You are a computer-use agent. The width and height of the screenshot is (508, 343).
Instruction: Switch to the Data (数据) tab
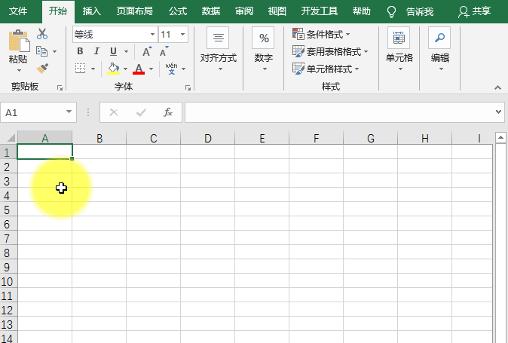point(211,11)
